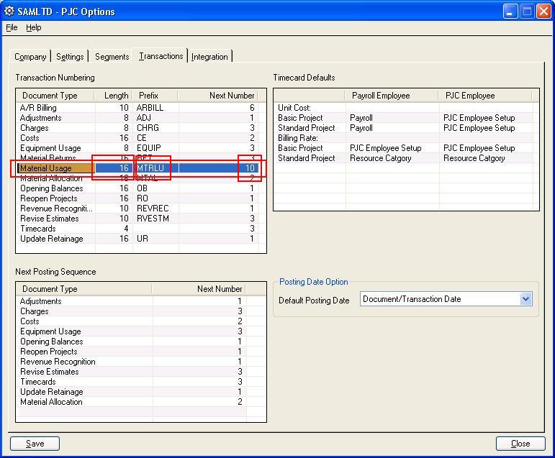
Task: Click the Timecards prefix cell
Action: click(x=155, y=229)
